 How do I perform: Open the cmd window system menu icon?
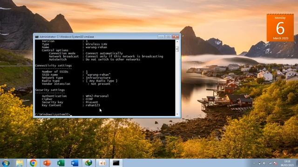click(x=37, y=37)
